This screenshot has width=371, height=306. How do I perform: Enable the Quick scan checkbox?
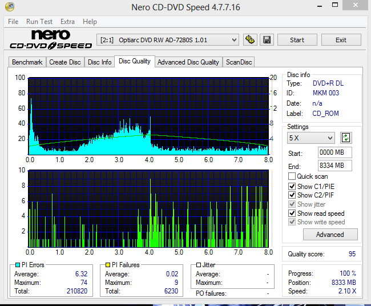click(x=292, y=176)
